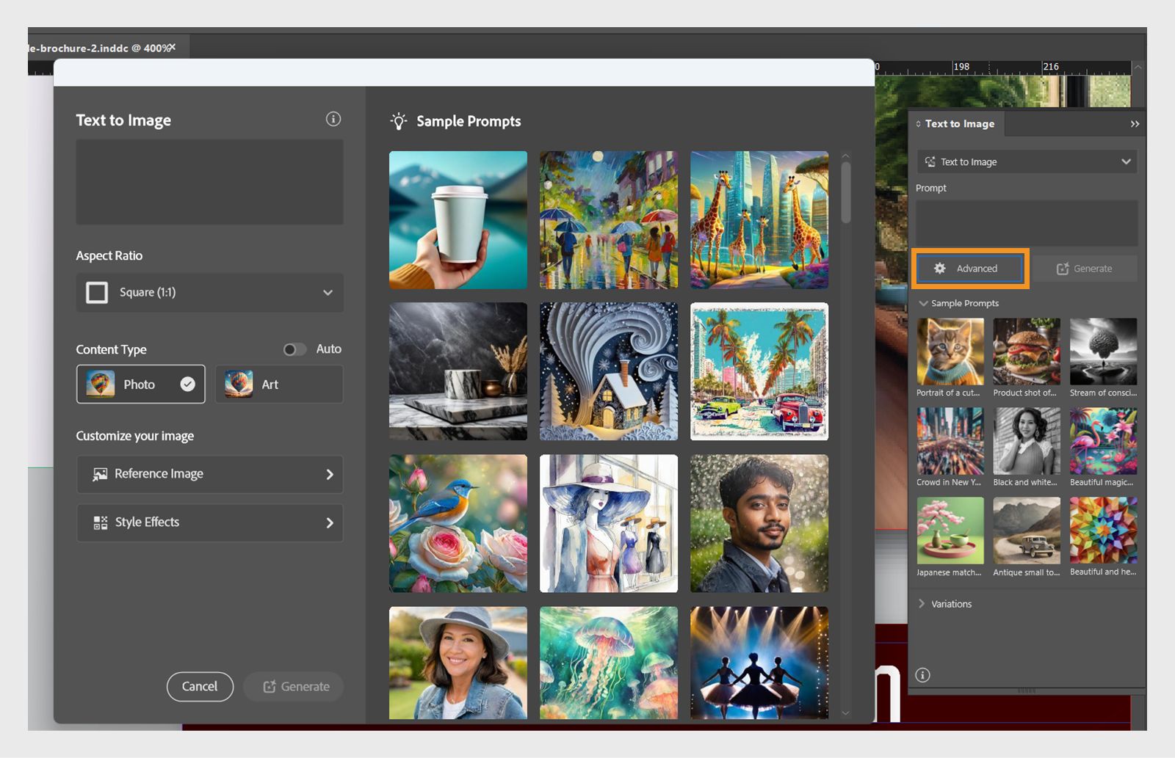1175x758 pixels.
Task: Open the Aspect Ratio dropdown
Action: click(x=209, y=293)
